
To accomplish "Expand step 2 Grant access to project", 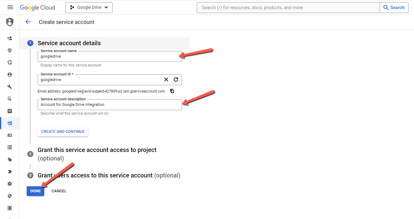I will point(97,154).
